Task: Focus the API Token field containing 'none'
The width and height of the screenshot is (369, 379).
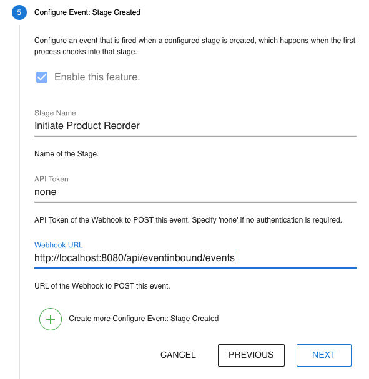Action: [195, 192]
